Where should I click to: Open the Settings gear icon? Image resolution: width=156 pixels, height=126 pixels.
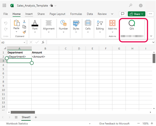click(x=141, y=5)
